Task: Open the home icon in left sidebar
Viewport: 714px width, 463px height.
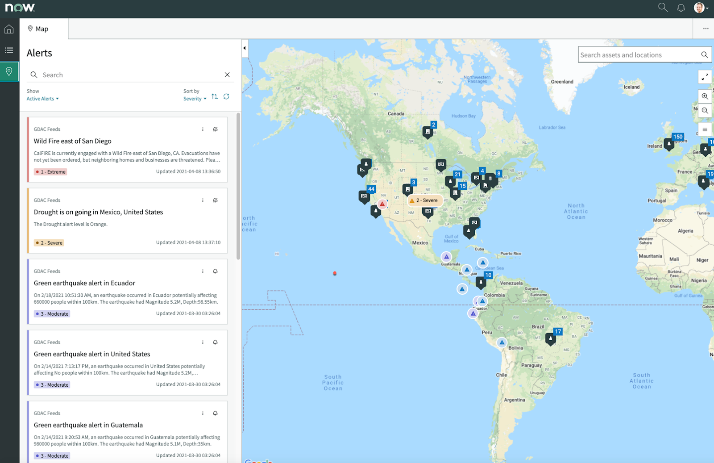Action: (9, 29)
